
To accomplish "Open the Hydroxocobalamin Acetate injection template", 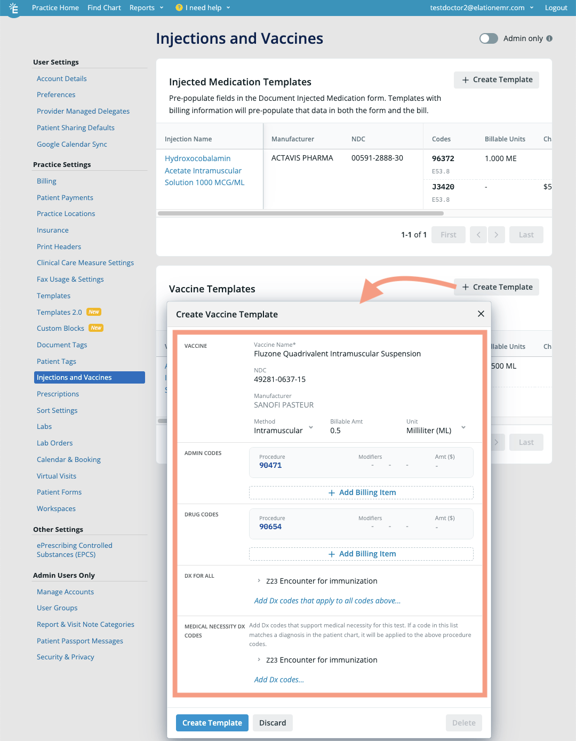I will (x=205, y=170).
